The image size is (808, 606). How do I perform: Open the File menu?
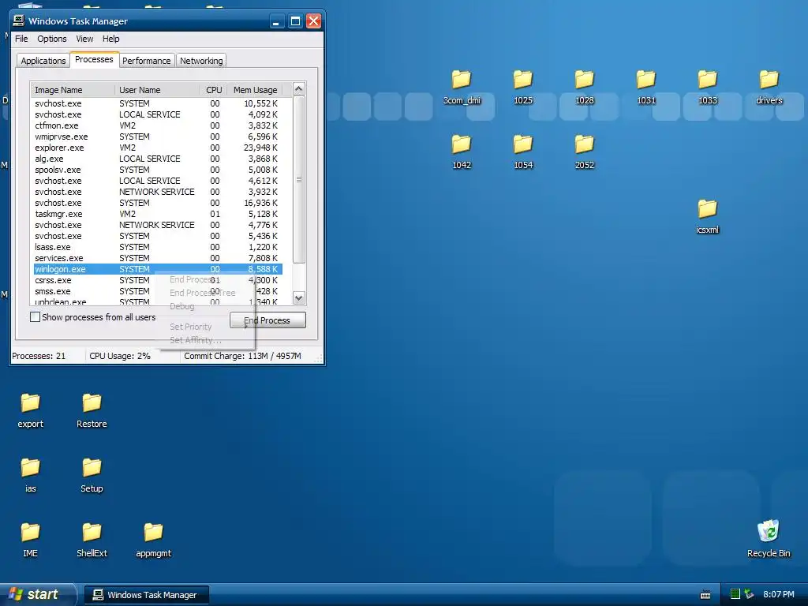[x=21, y=39]
